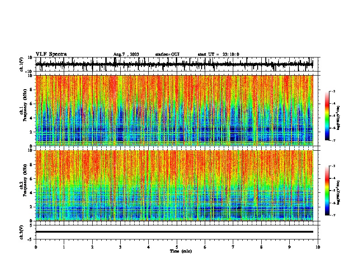Click the "ch.1(V)" axis label

point(22,64)
